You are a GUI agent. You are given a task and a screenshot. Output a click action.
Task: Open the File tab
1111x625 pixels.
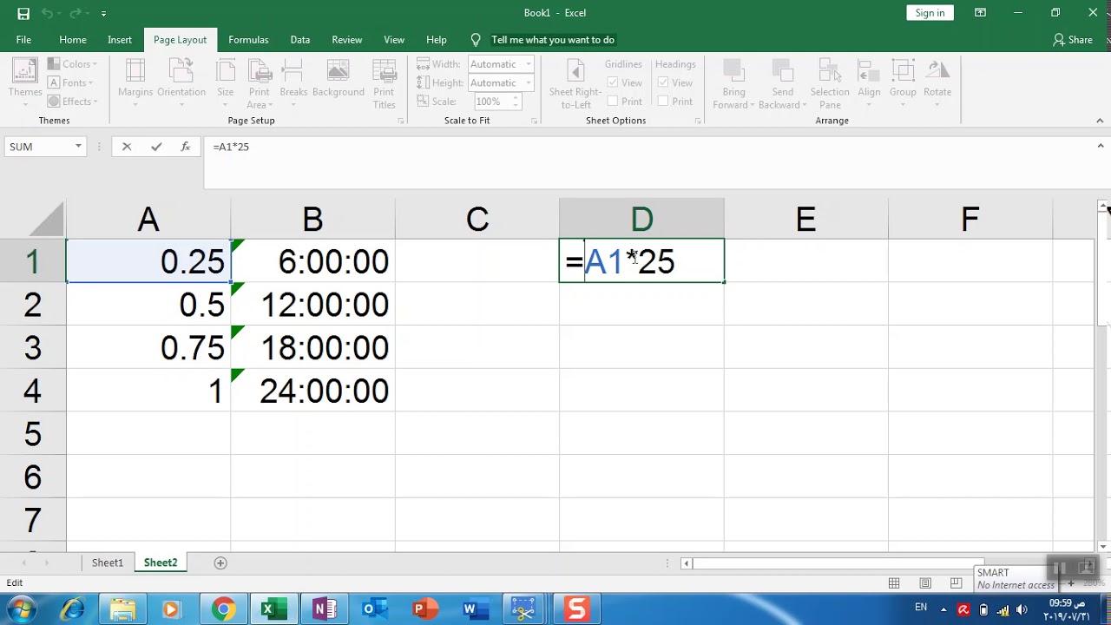click(23, 40)
